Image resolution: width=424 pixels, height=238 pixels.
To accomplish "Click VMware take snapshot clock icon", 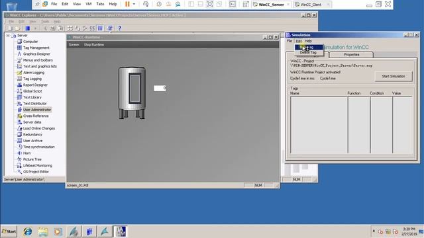I will 159,4.
